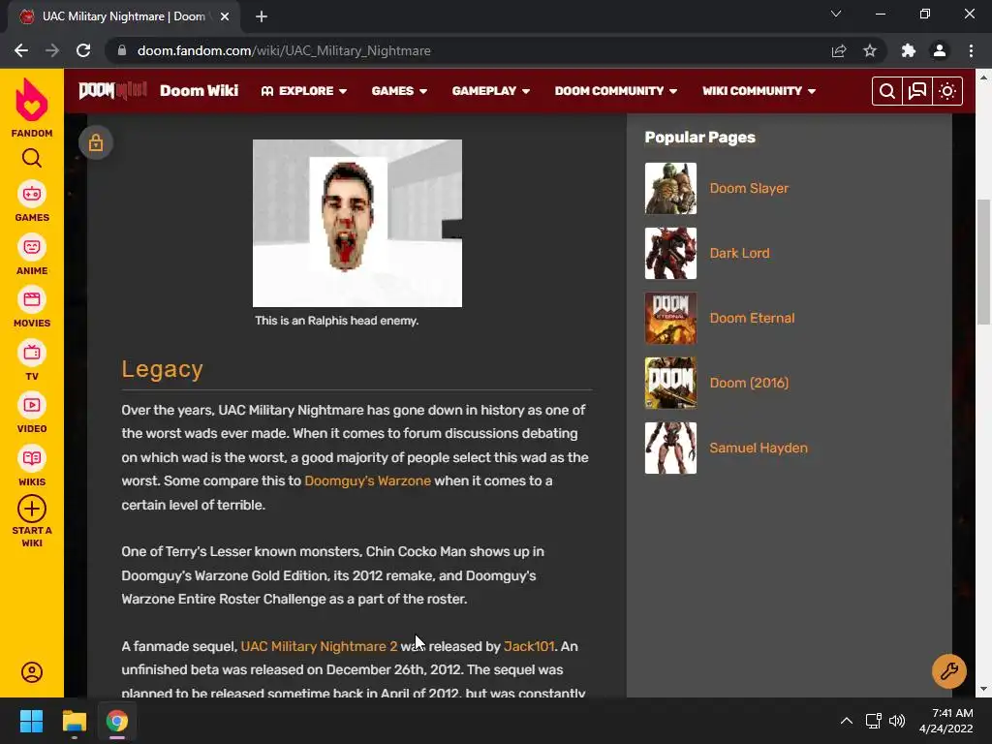The height and width of the screenshot is (744, 992).
Task: Click the page vertical scrollbar thumb
Action: point(983,262)
